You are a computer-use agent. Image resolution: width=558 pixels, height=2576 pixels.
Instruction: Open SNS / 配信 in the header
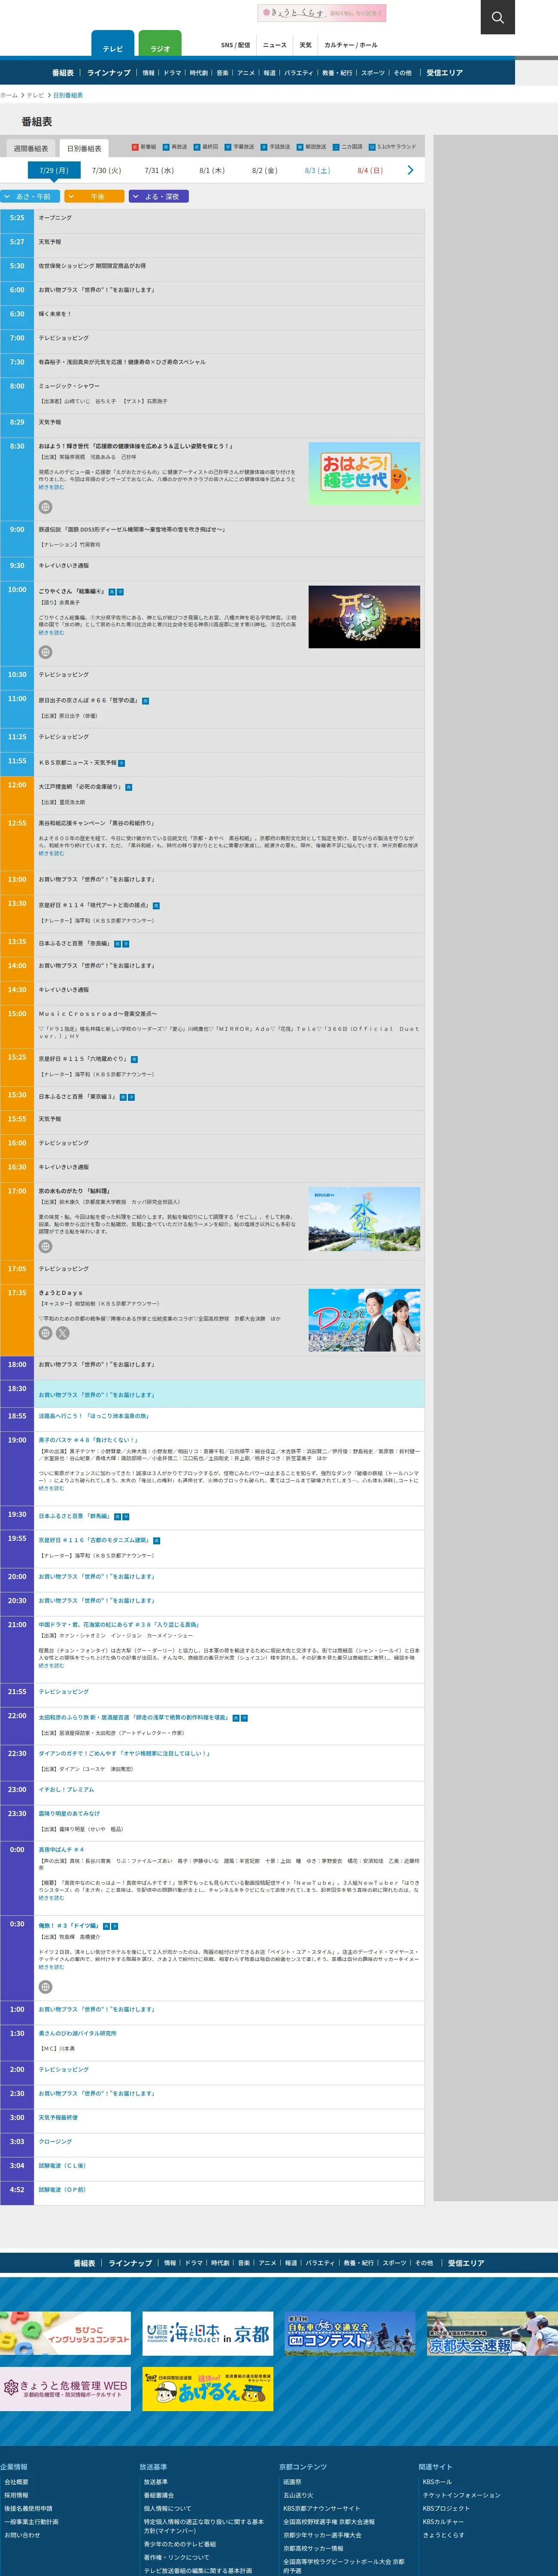[236, 45]
